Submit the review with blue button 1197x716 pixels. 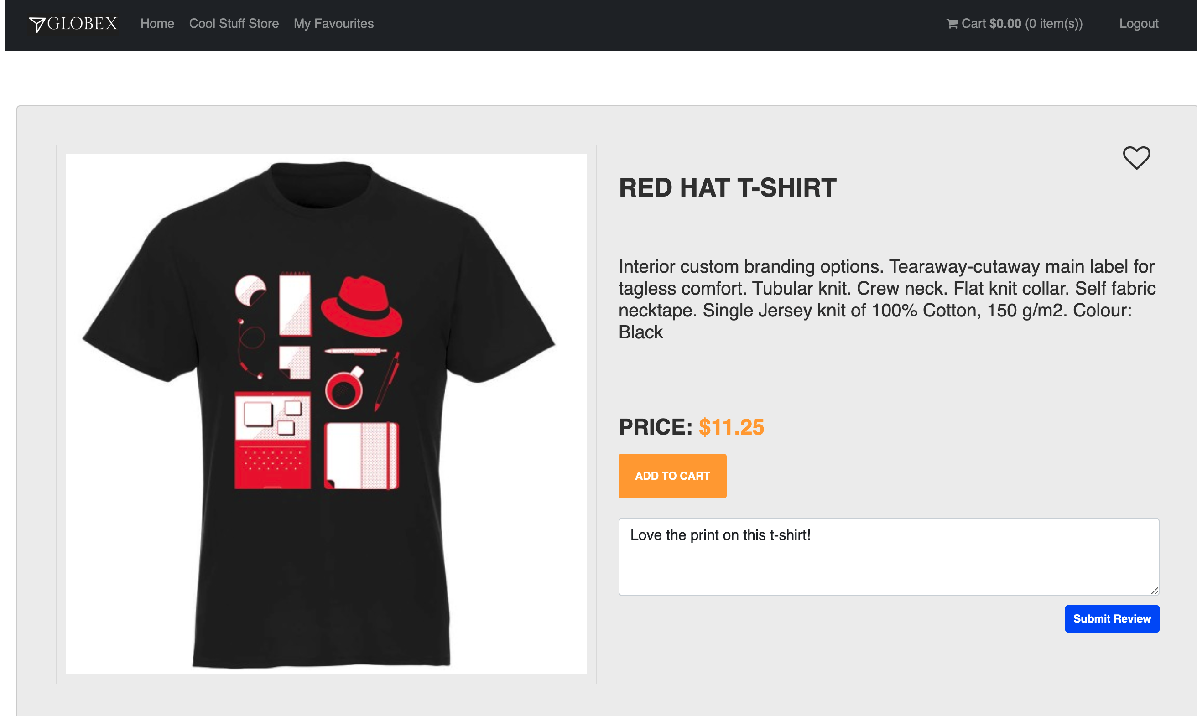tap(1112, 618)
